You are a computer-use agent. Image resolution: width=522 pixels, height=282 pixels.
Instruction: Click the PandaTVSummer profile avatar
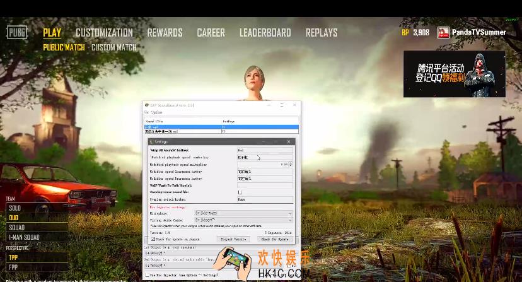pos(443,32)
